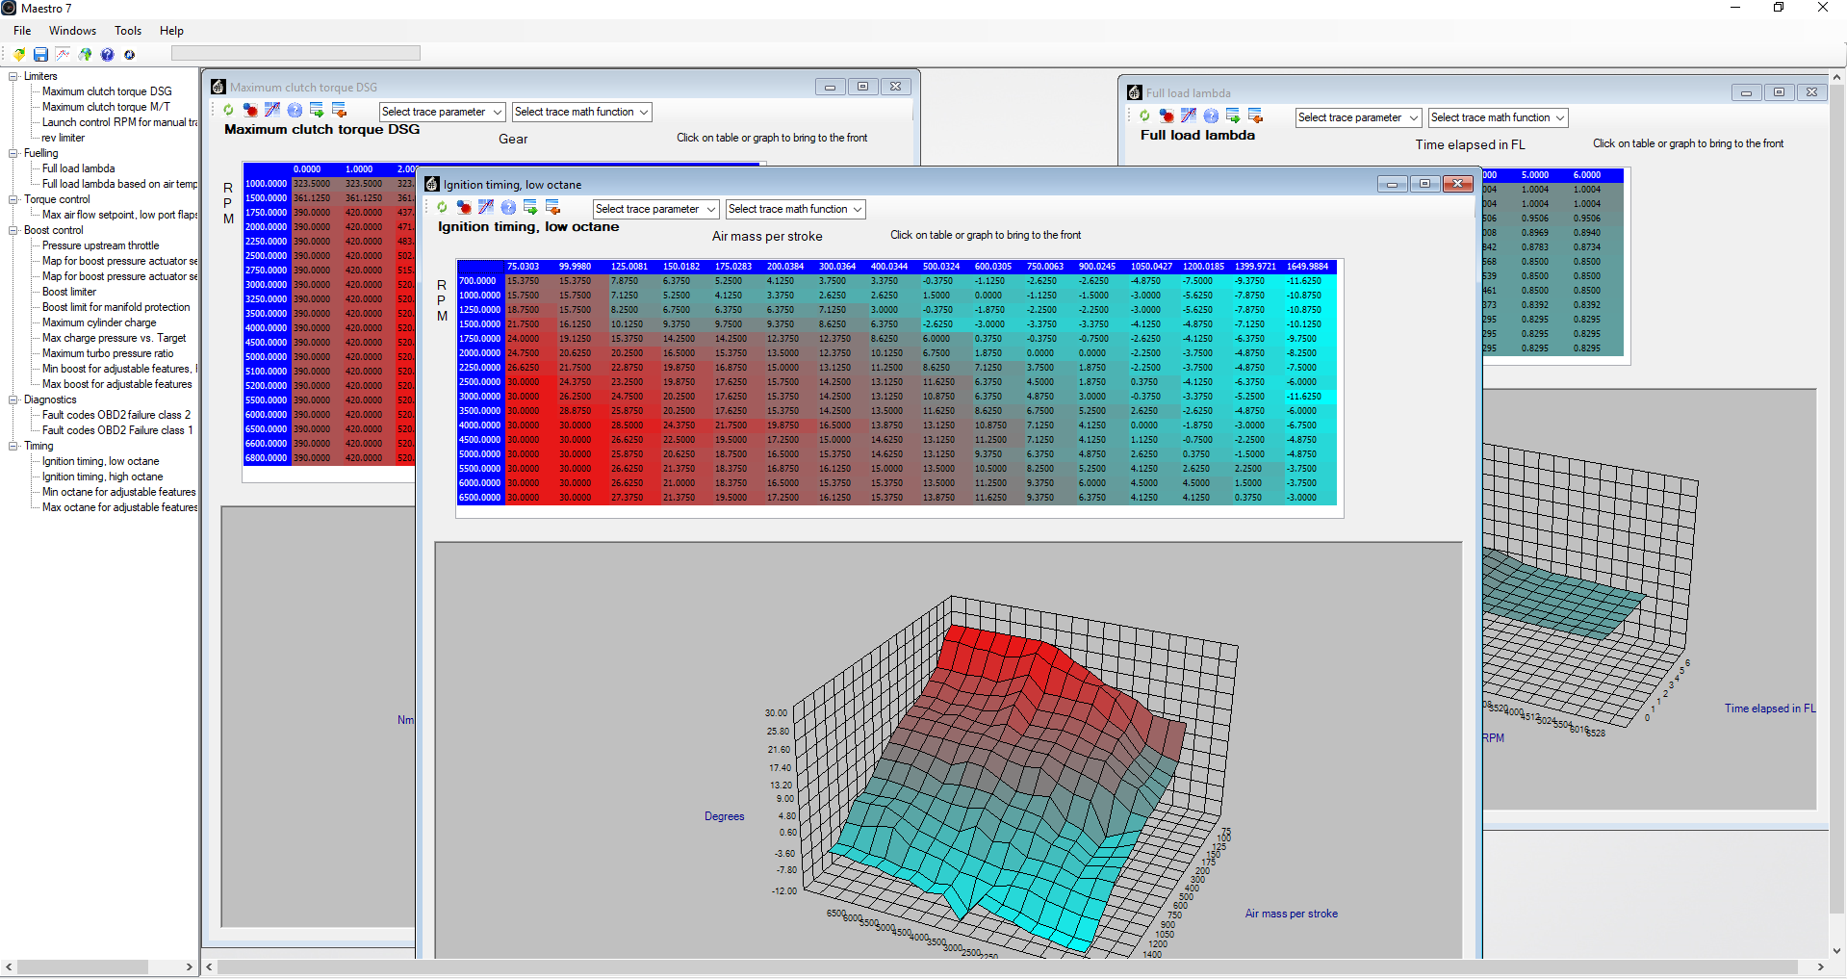1847x979 pixels.
Task: Click the globe upload icon in main toolbar
Action: 85,55
